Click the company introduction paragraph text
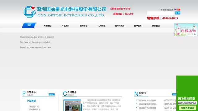Screen dimensions: 198x111 102,105
